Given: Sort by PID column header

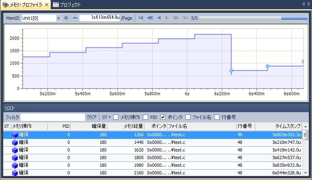Looking at the screenshot, I should (59, 126).
